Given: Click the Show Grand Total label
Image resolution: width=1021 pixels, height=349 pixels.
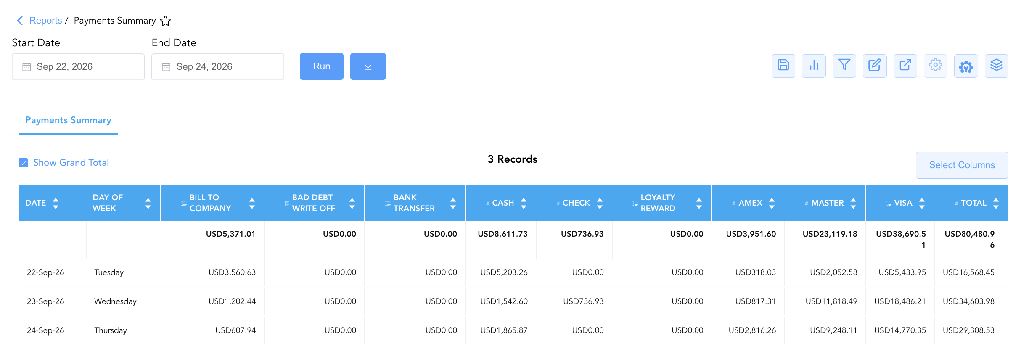Looking at the screenshot, I should coord(71,163).
